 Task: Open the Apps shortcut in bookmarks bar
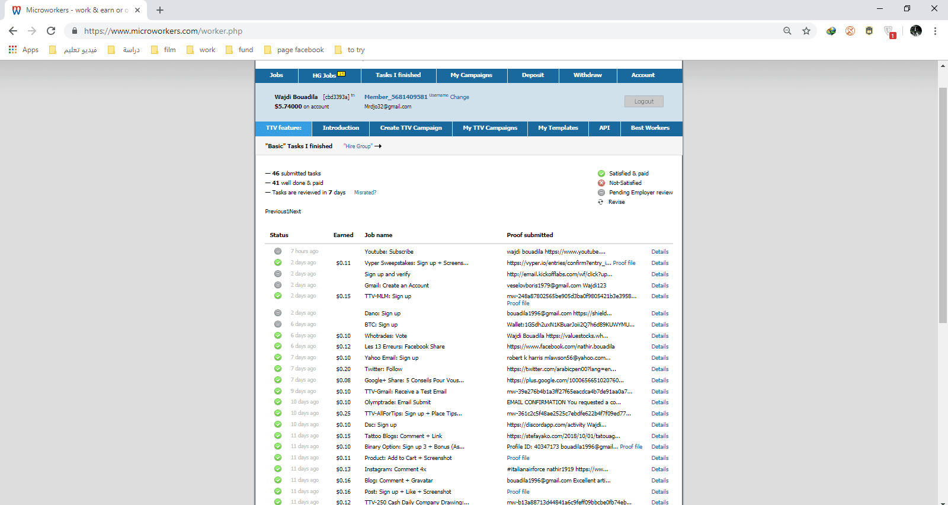[x=24, y=50]
